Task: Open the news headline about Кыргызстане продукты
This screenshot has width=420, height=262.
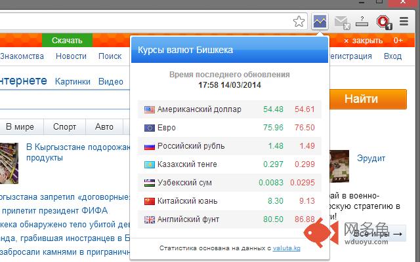Action: [x=78, y=152]
